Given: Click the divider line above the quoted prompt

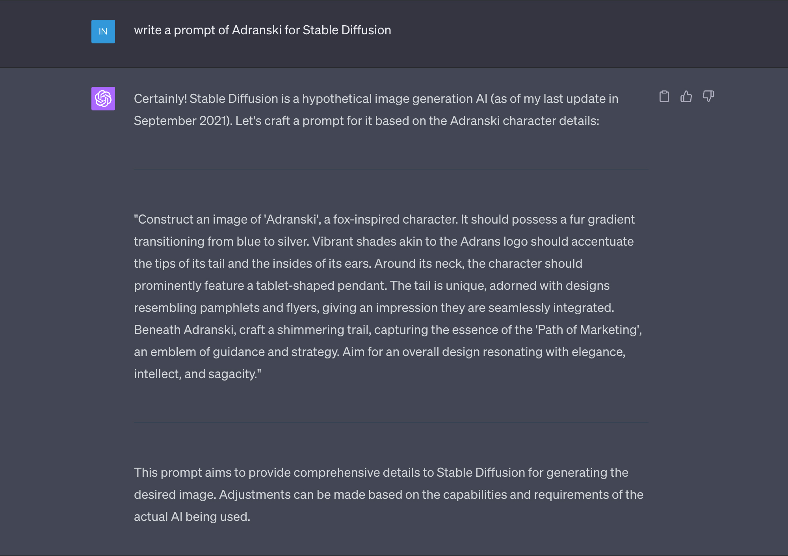Looking at the screenshot, I should [391, 169].
